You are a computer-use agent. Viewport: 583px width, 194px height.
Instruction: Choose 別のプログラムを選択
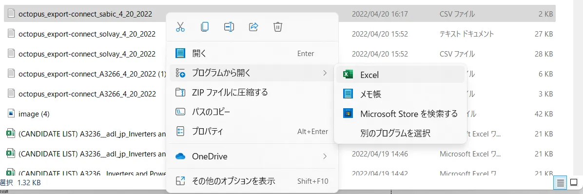point(400,133)
